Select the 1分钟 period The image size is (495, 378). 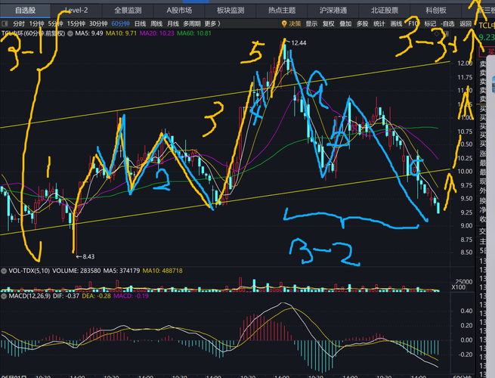tap(36, 23)
